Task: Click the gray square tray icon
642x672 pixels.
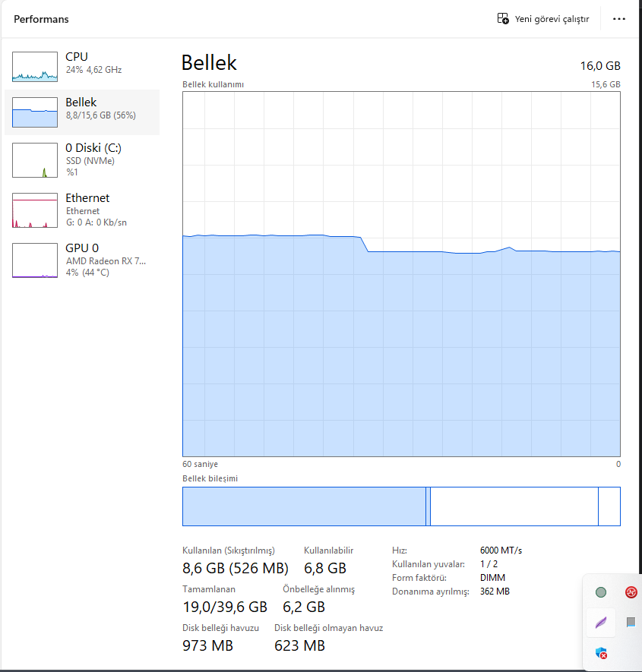Action: click(x=631, y=623)
